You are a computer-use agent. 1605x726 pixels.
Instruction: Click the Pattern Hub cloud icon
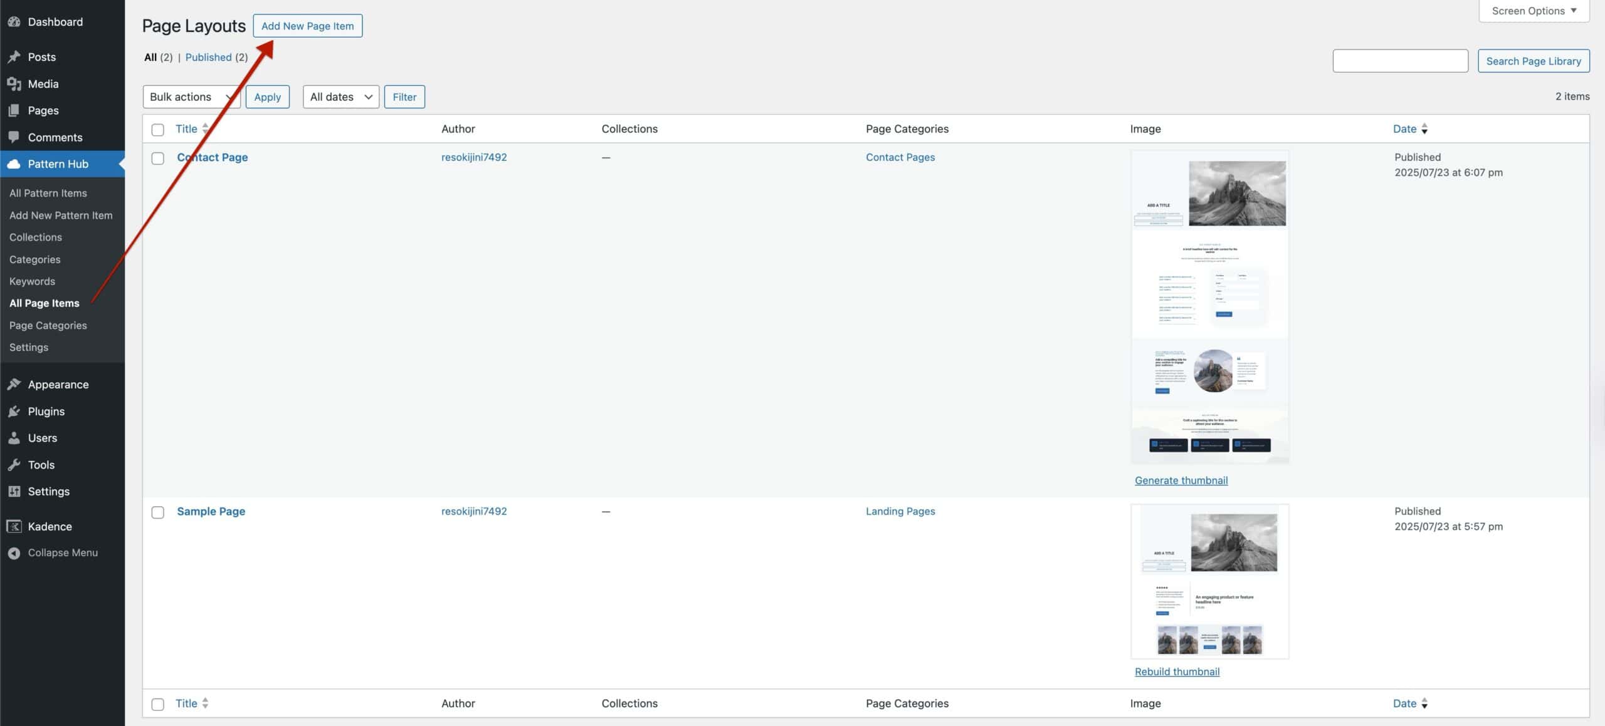click(15, 163)
